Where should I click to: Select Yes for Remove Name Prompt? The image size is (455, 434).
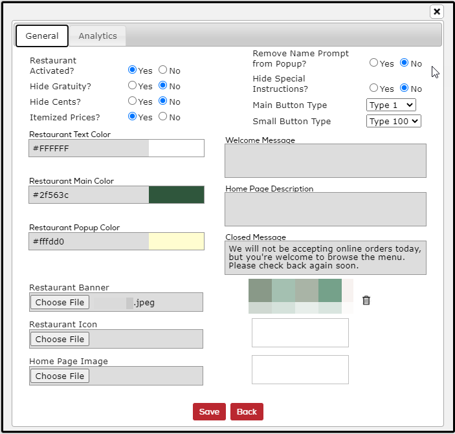pos(373,63)
